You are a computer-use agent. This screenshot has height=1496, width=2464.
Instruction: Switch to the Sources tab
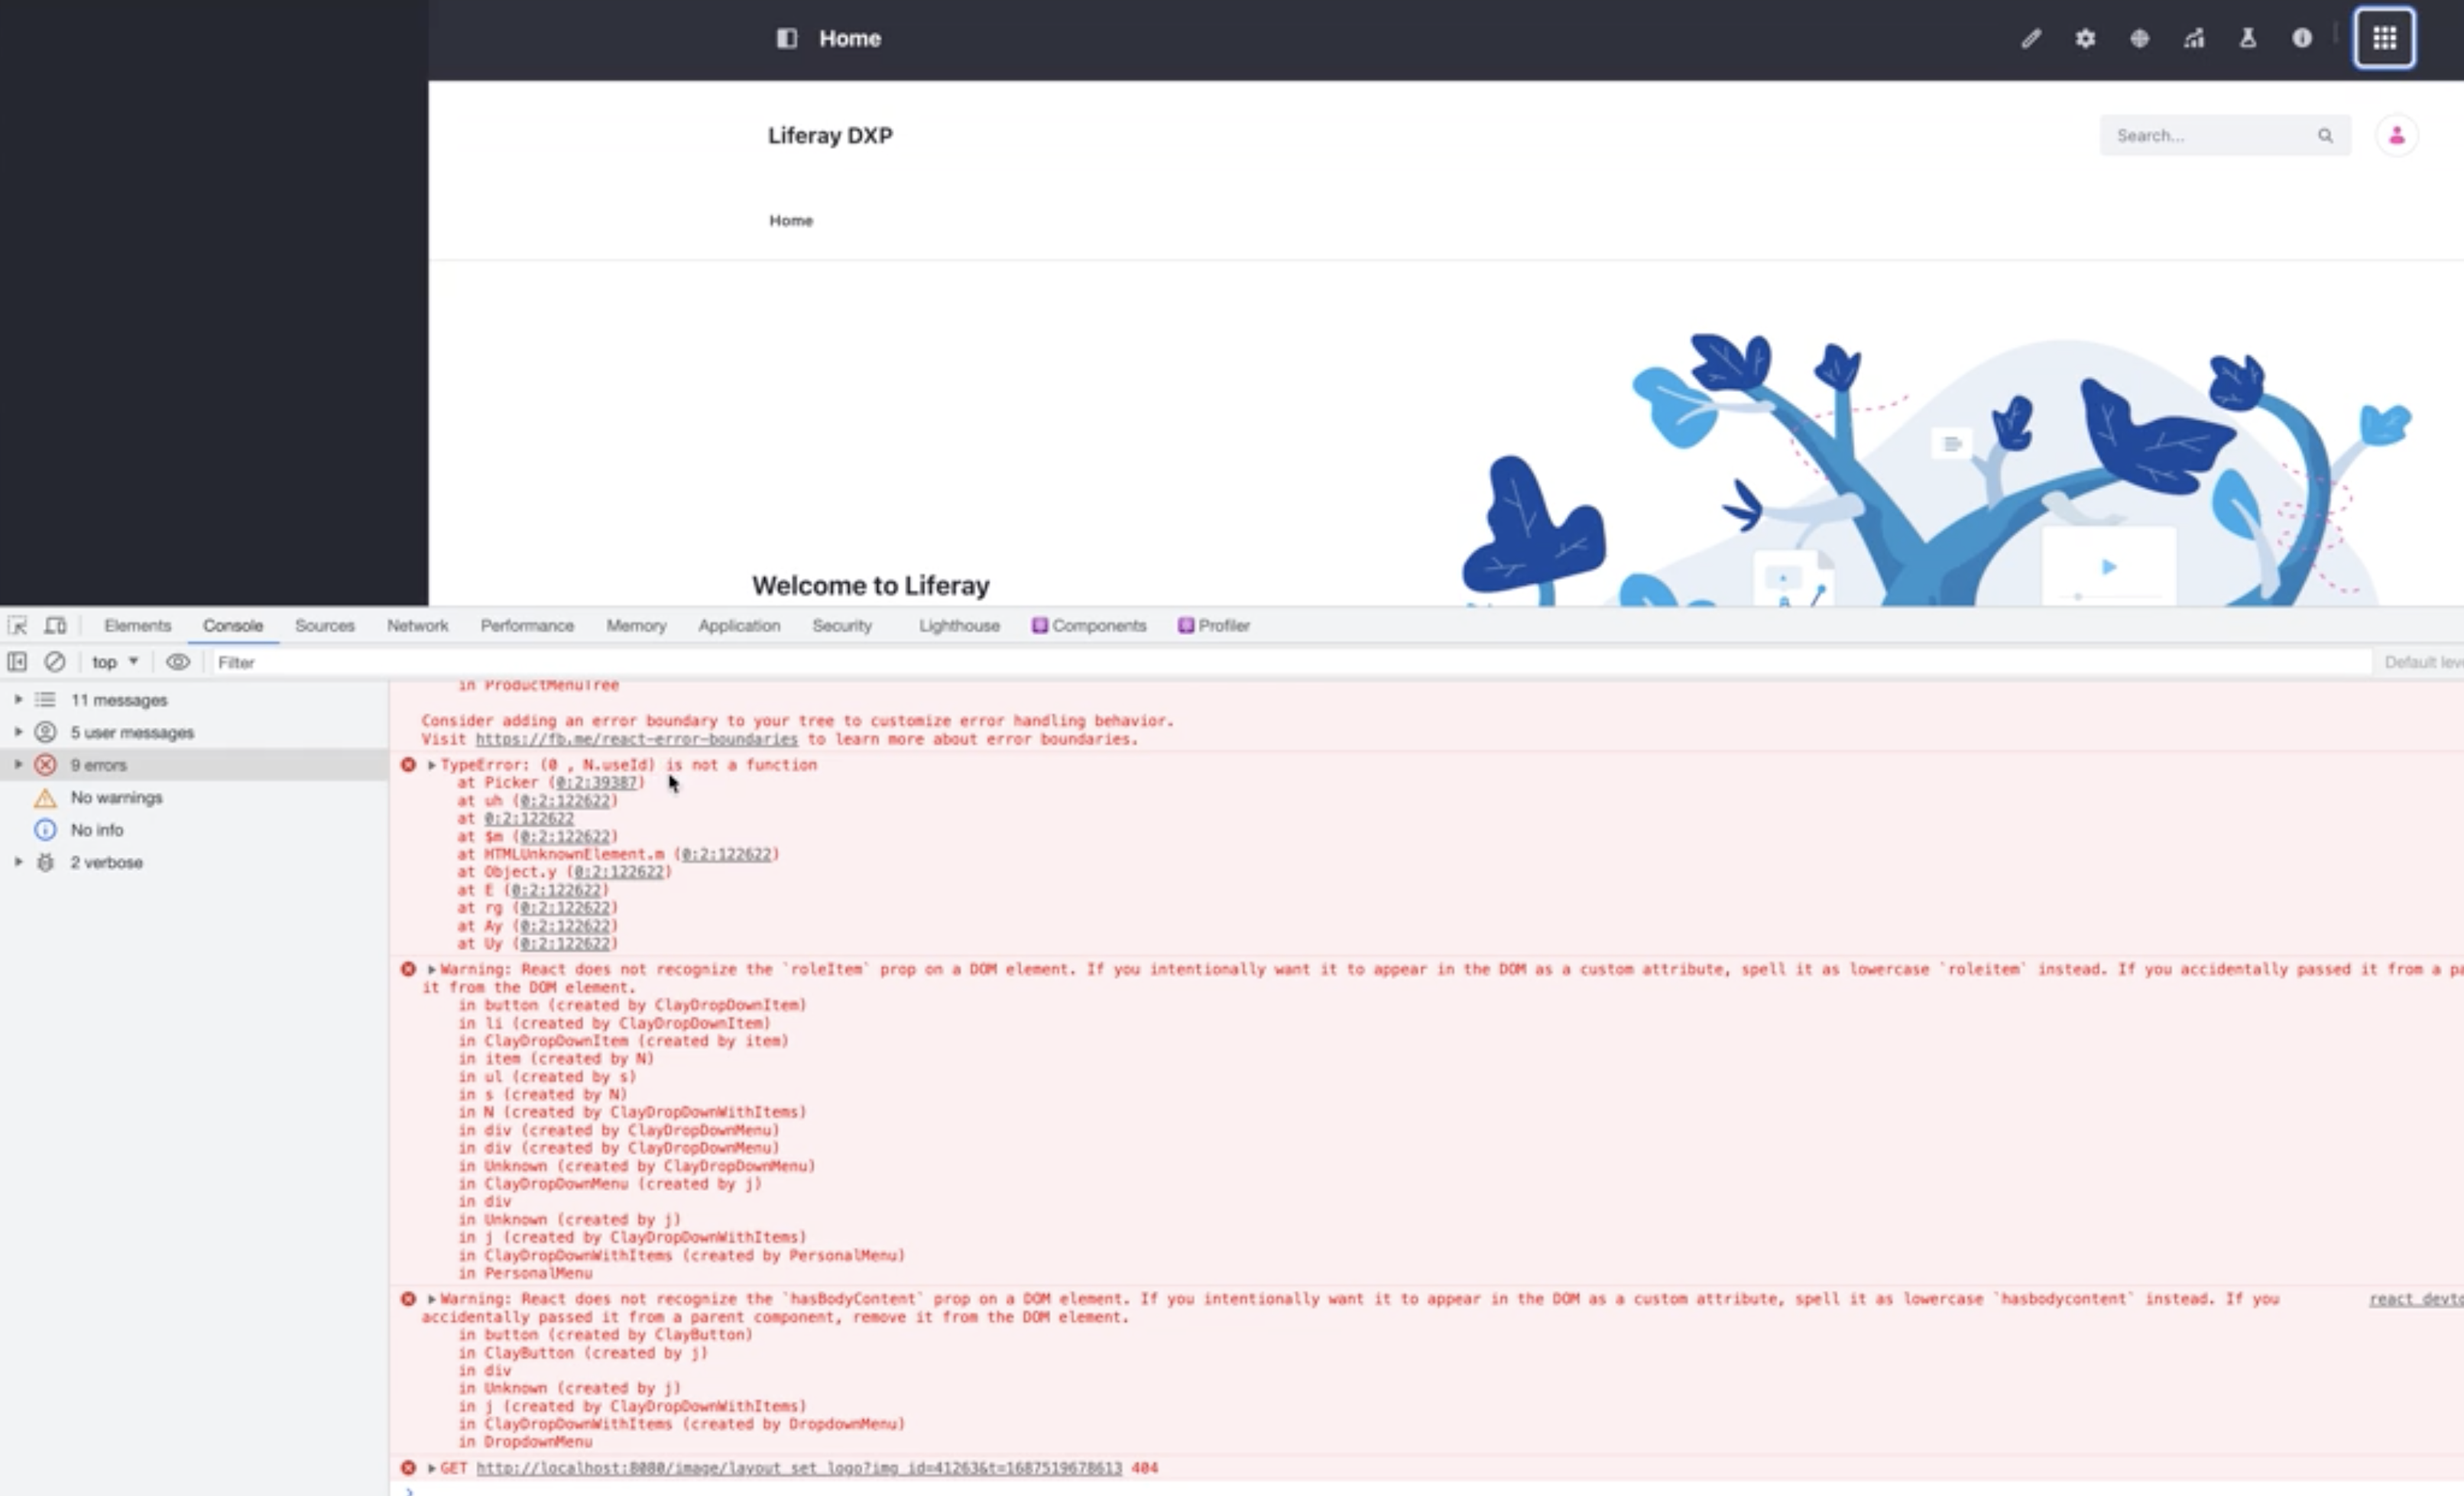[325, 625]
